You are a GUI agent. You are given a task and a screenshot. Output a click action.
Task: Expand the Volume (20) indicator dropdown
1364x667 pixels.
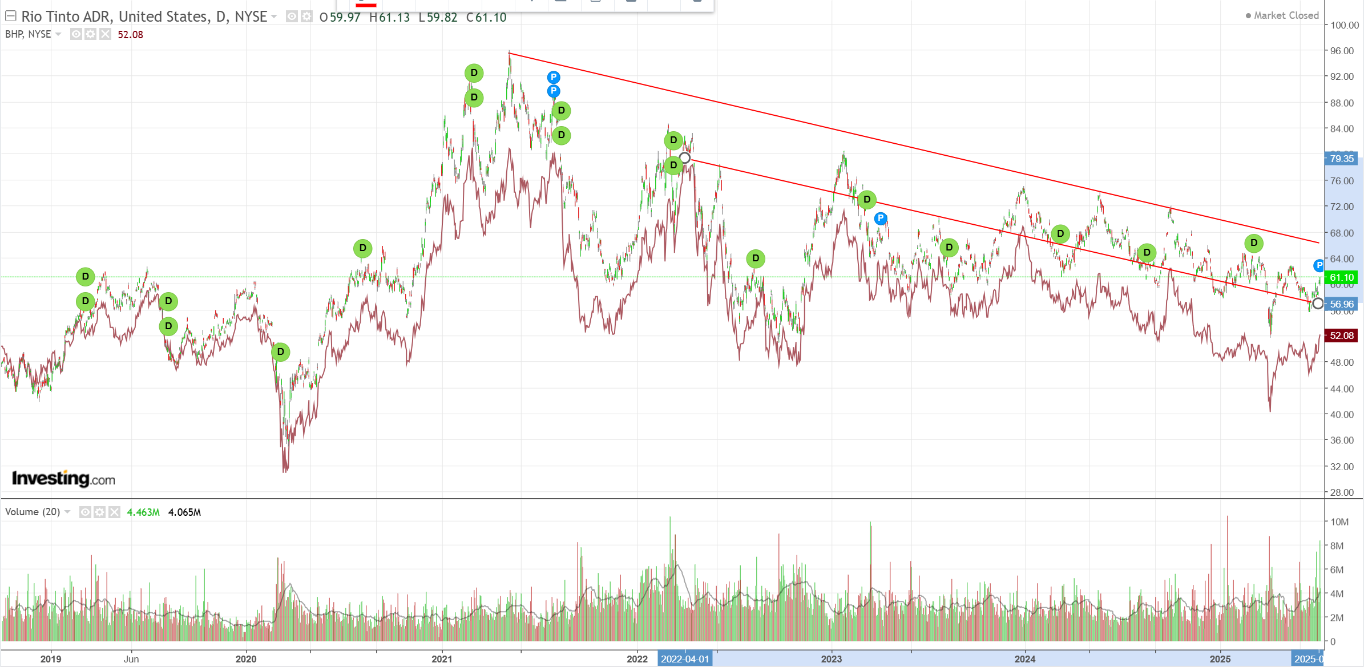pyautogui.click(x=67, y=512)
